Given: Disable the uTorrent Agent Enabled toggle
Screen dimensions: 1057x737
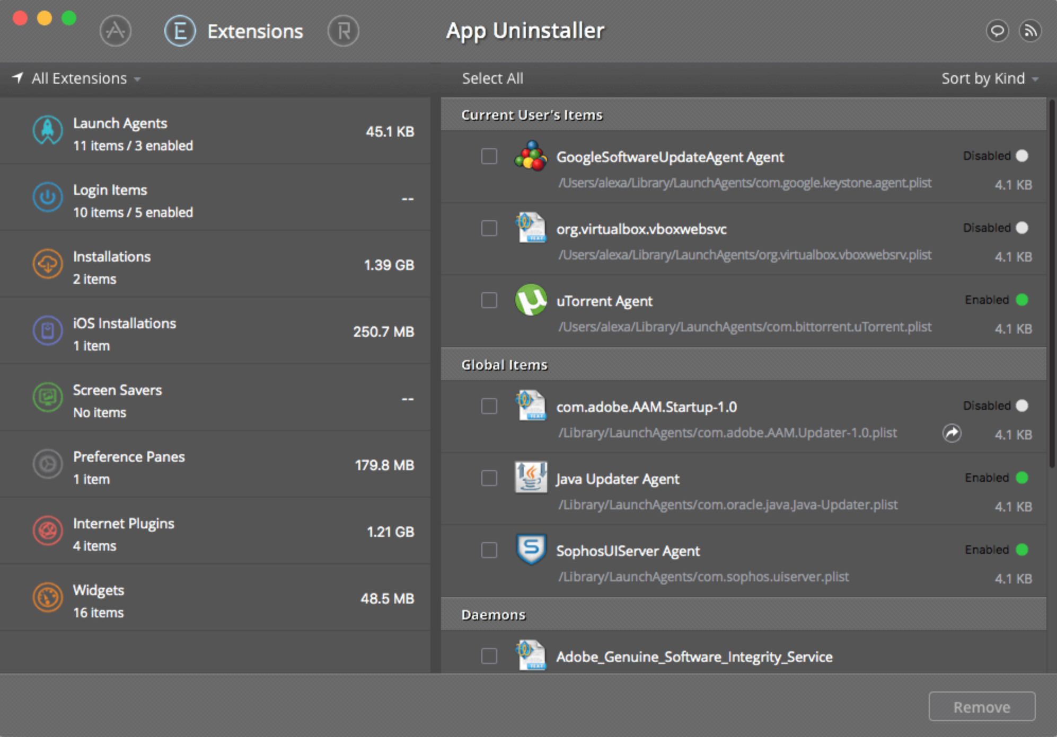Looking at the screenshot, I should click(x=1022, y=300).
